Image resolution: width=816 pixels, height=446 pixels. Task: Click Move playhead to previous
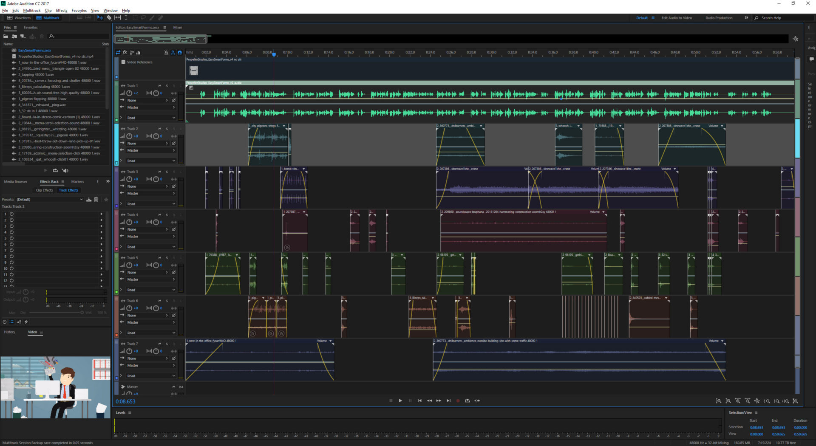pos(419,401)
